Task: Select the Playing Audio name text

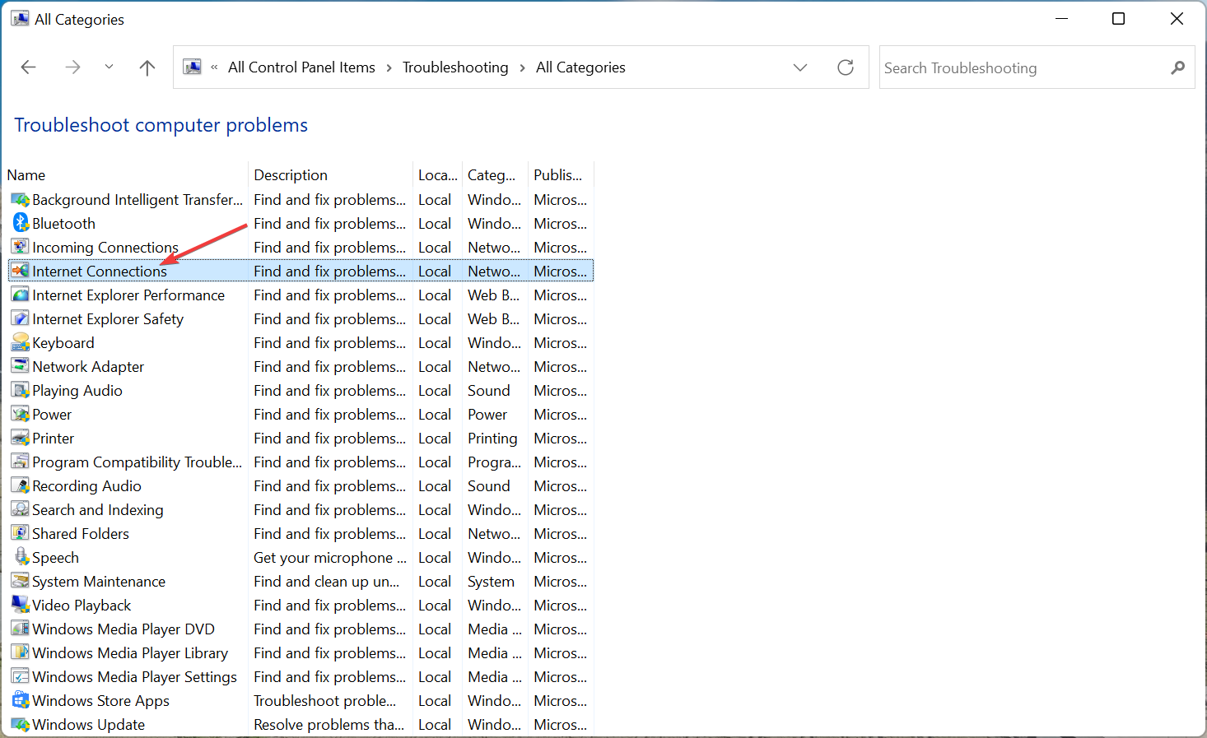Action: pos(77,391)
